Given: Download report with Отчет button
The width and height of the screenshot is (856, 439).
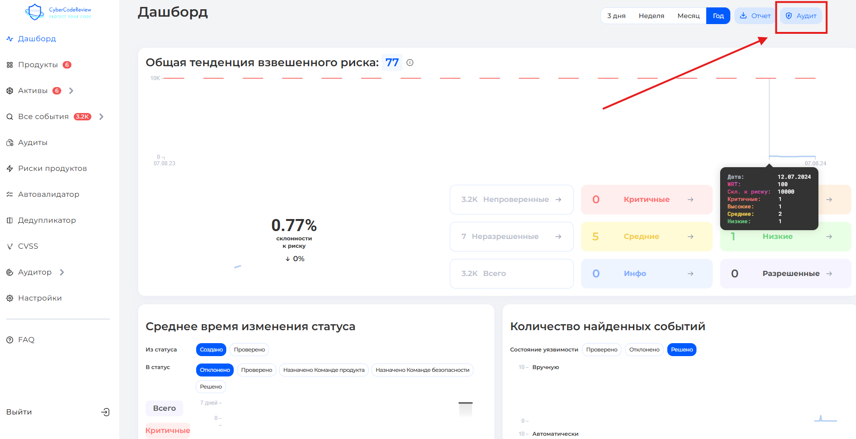Looking at the screenshot, I should (x=755, y=16).
